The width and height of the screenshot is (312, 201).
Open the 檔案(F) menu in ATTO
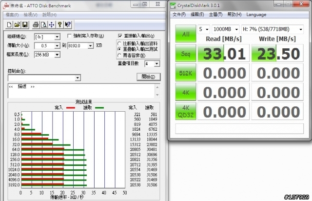pos(12,15)
